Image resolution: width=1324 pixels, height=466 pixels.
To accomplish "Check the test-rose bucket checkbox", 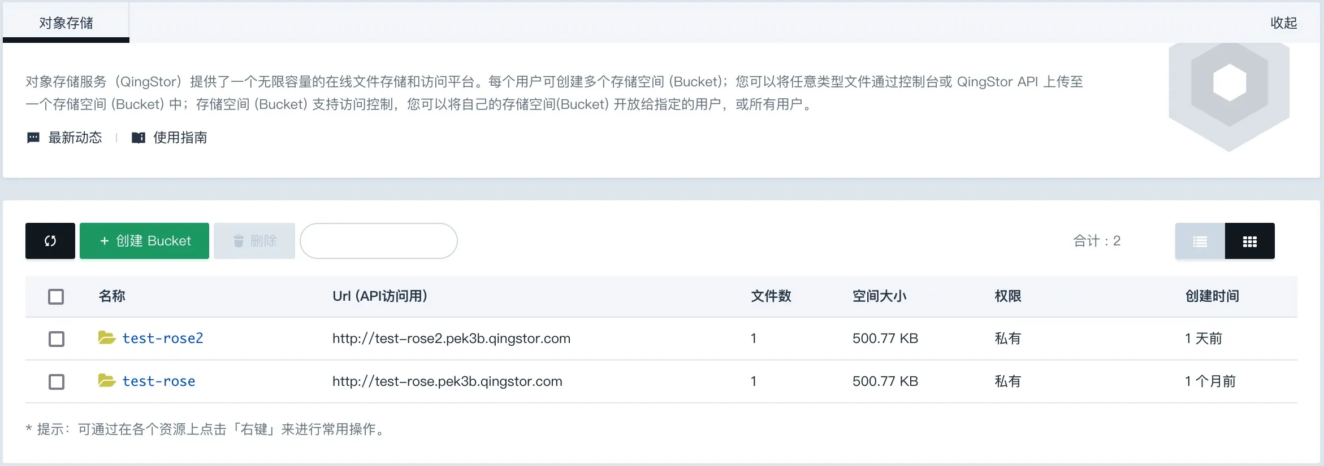I will coord(56,381).
